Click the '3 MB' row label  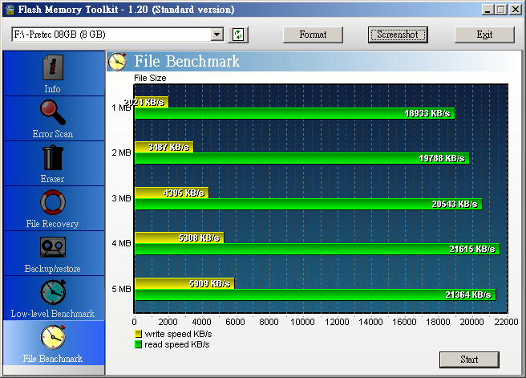(121, 198)
